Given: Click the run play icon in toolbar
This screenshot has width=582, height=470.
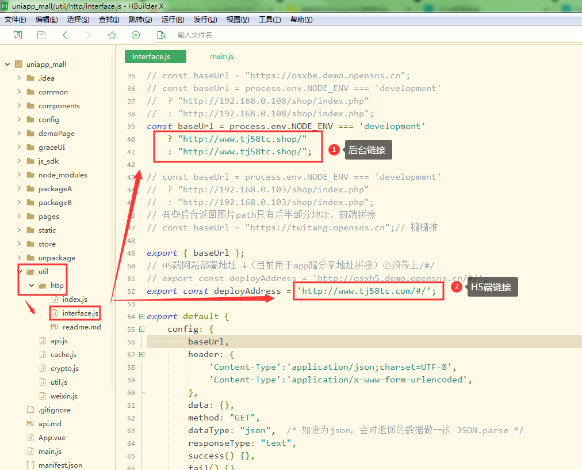Looking at the screenshot, I should 136,35.
